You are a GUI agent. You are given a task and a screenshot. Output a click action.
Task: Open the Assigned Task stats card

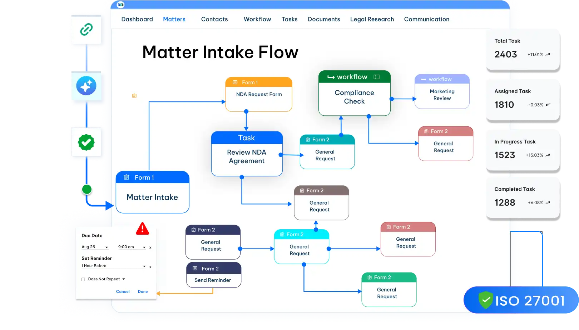pyautogui.click(x=523, y=100)
